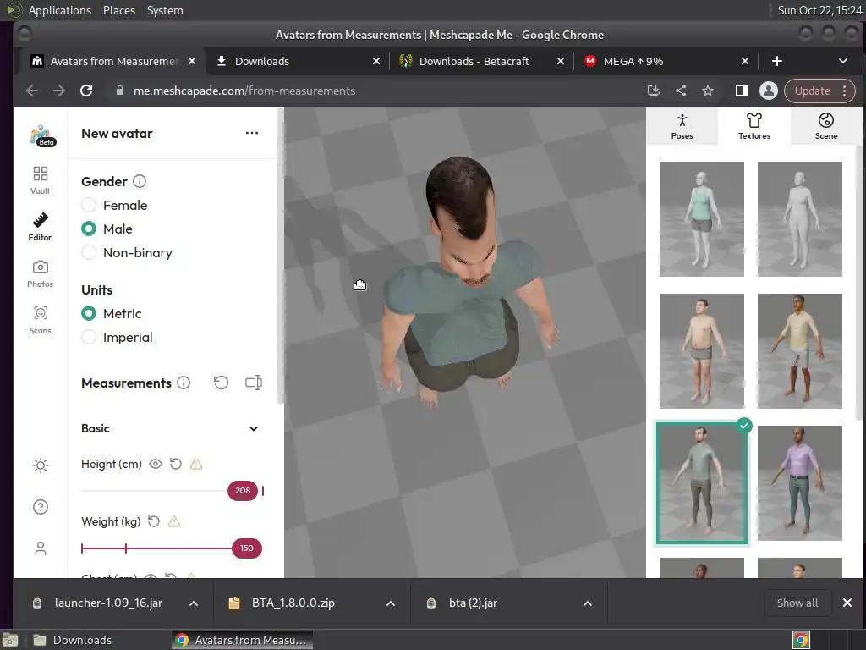This screenshot has width=866, height=650.
Task: Open launcher-1.09_16.jar download item
Action: [x=108, y=603]
